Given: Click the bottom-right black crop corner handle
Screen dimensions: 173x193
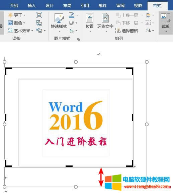Looking at the screenshot, I should click(130, 163).
